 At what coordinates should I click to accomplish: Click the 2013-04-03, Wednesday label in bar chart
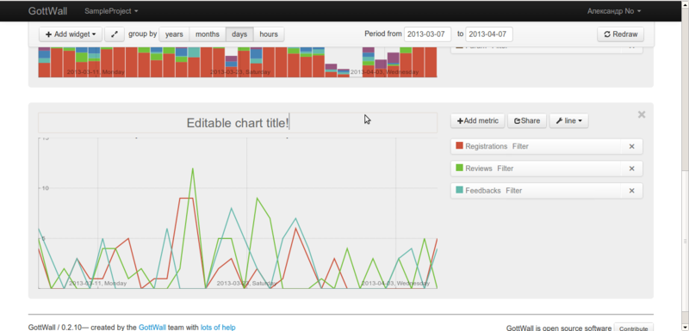click(384, 72)
